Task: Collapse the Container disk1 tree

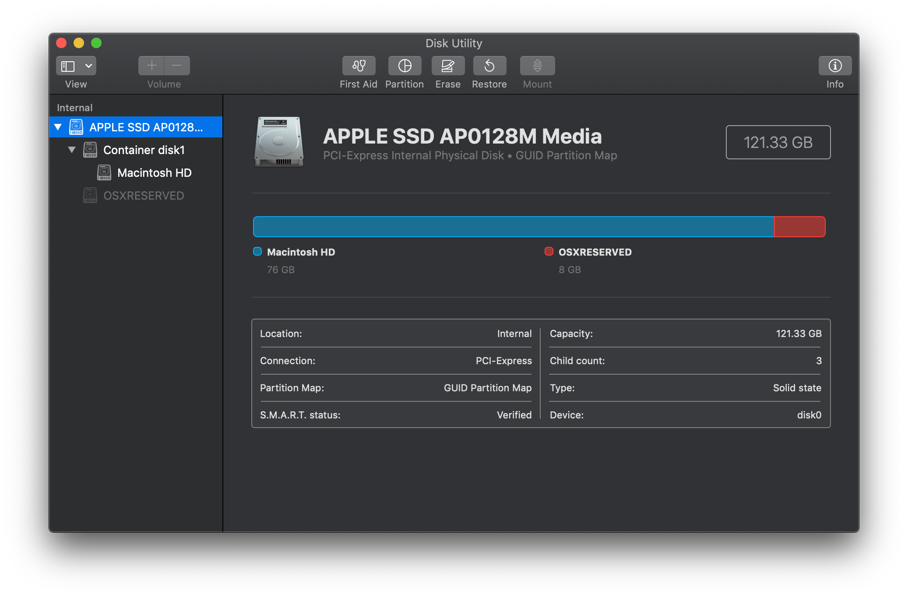Action: (x=72, y=150)
